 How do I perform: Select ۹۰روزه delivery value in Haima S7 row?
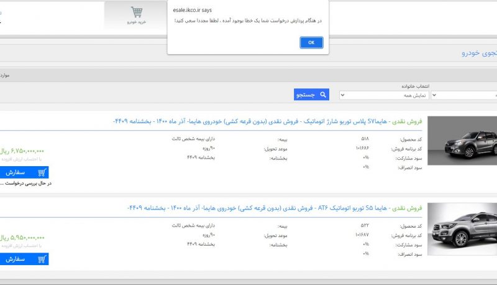pyautogui.click(x=209, y=148)
